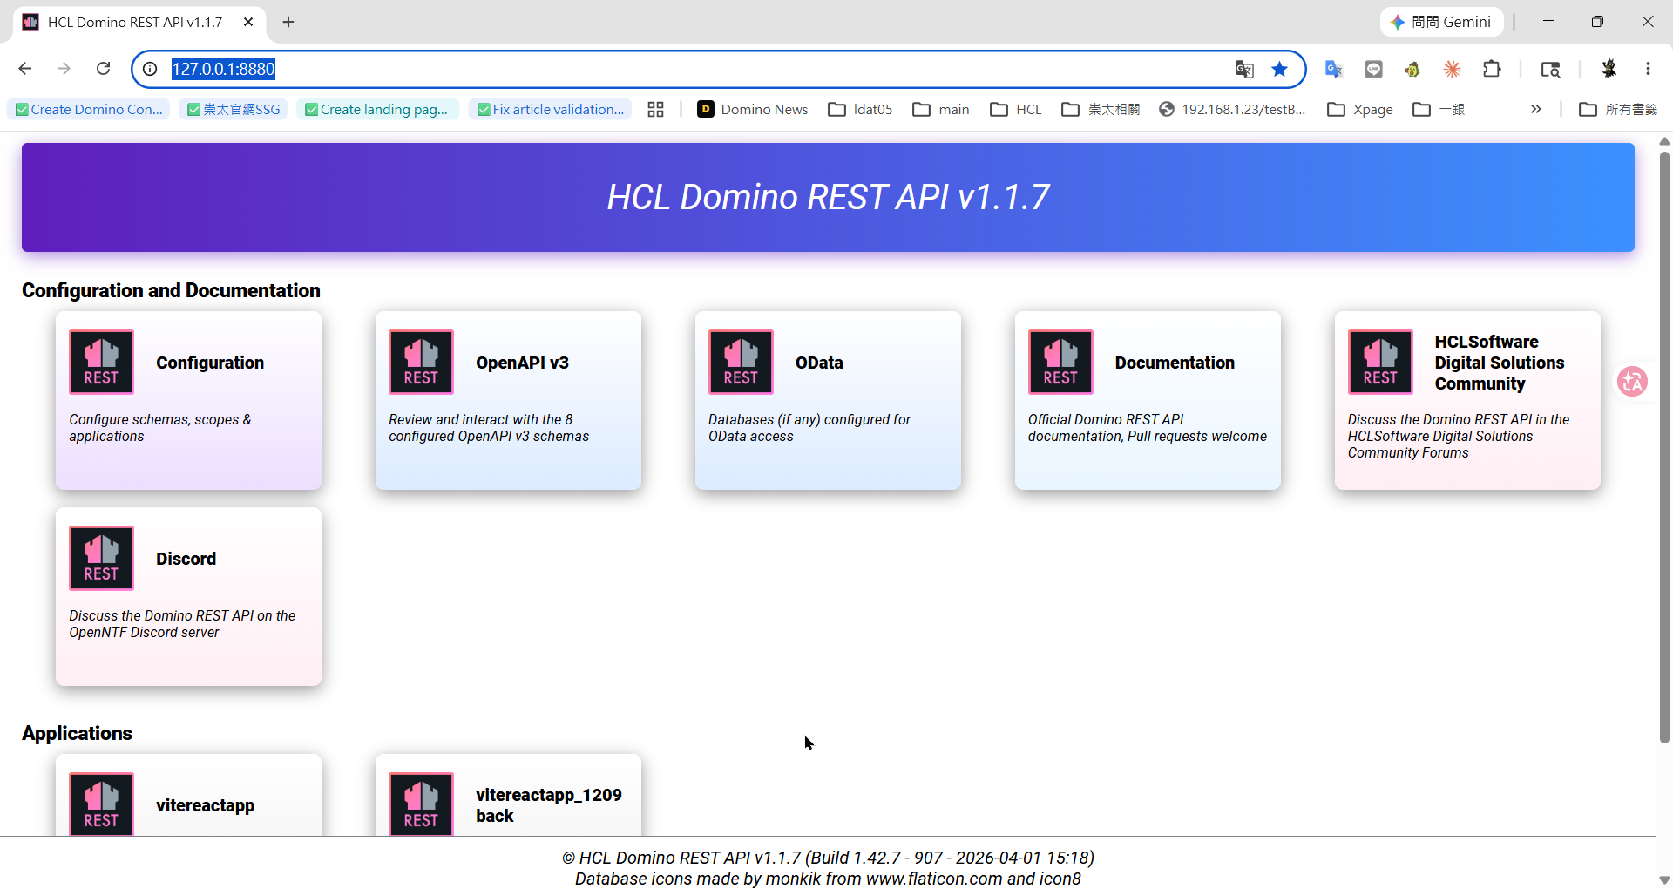The width and height of the screenshot is (1673, 889).
Task: Open the 崇太相關 bookmark folder
Action: 1101,109
